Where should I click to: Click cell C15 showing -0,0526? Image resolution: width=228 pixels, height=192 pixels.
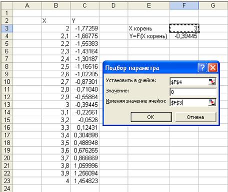tap(84, 120)
